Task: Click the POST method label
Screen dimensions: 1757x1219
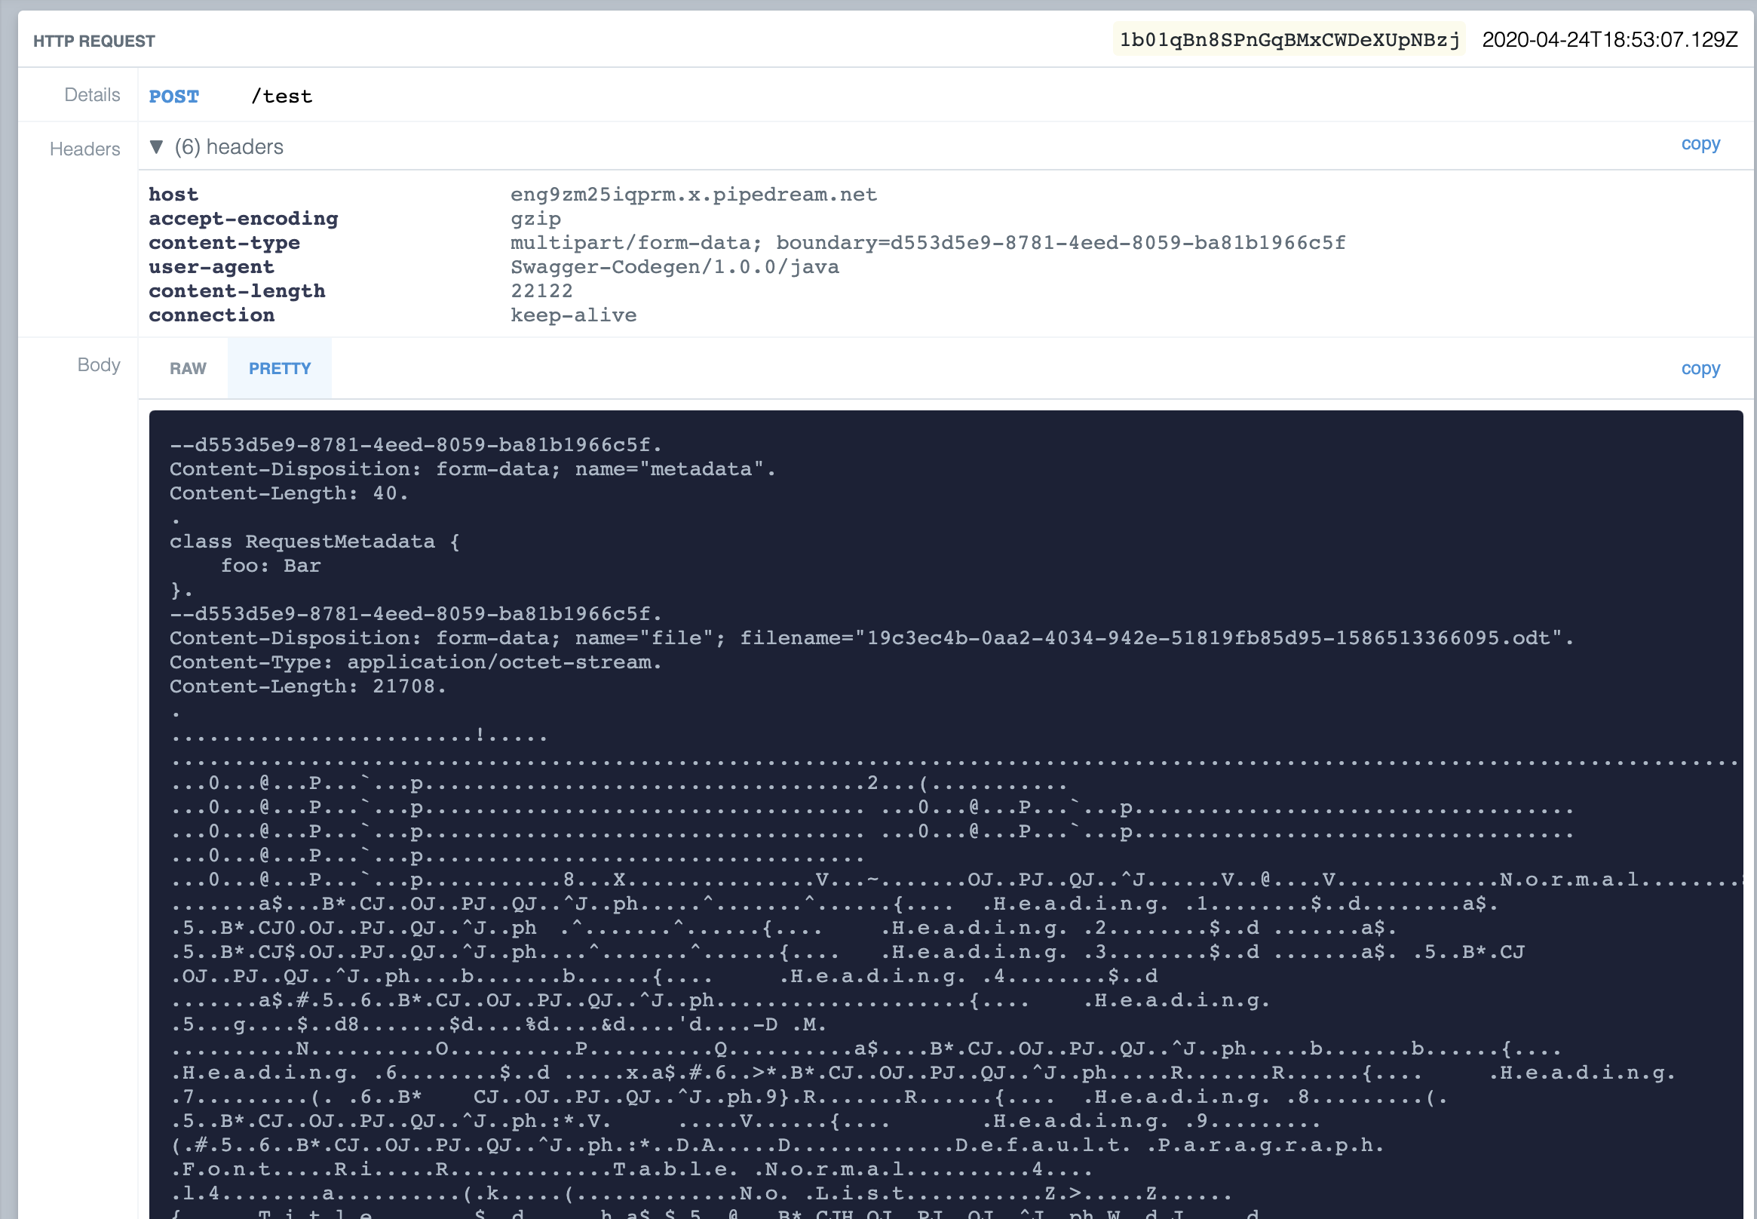Action: [174, 97]
